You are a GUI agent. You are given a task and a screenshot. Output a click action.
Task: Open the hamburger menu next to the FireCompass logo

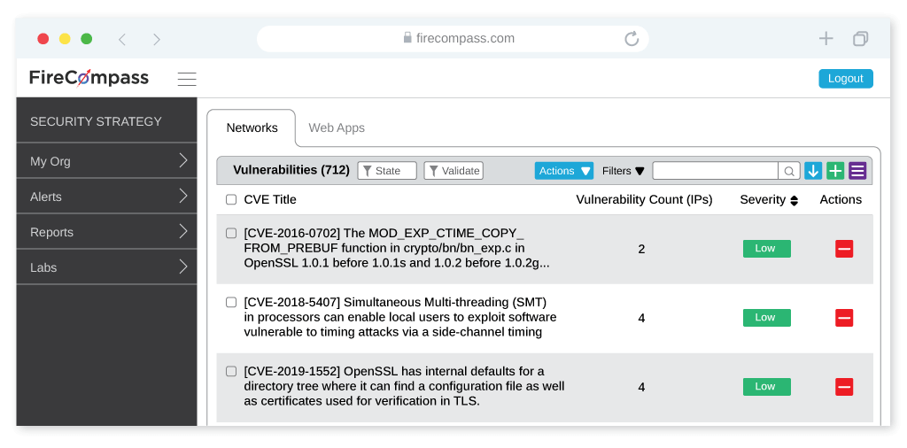pos(187,79)
